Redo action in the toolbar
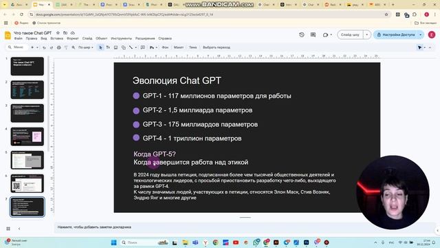The image size is (440, 248). (x=52, y=48)
